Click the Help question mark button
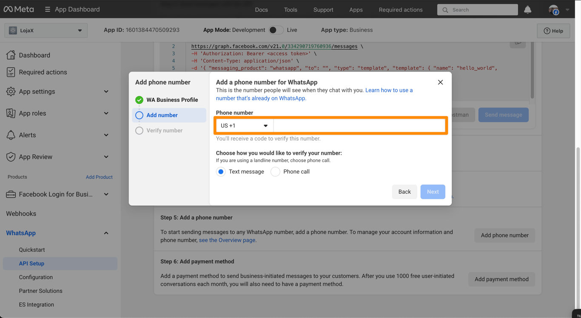This screenshot has width=581, height=318. click(x=553, y=31)
